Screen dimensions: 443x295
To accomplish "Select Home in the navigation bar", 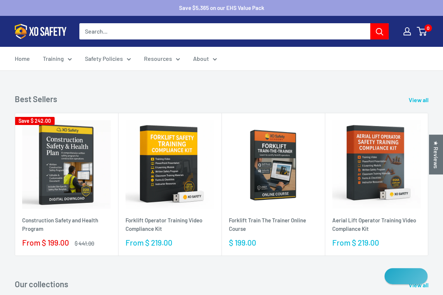I will click(22, 59).
